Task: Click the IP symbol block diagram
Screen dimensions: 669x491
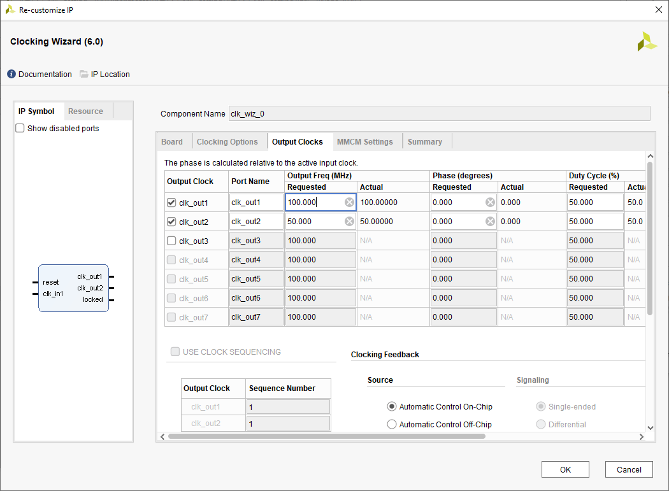Action: point(73,288)
